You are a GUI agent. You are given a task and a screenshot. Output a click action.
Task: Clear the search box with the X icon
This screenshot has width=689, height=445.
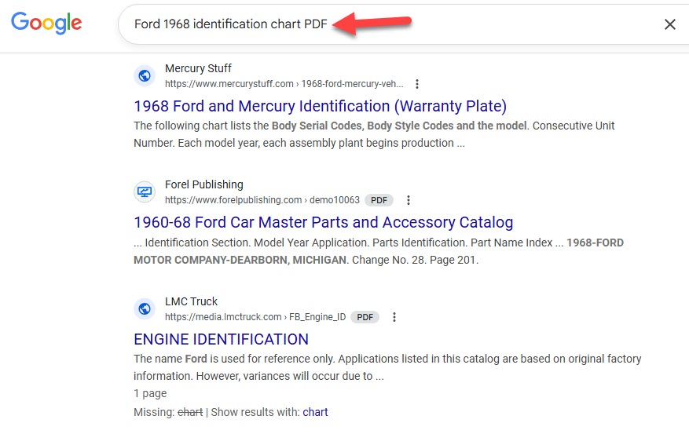point(669,24)
